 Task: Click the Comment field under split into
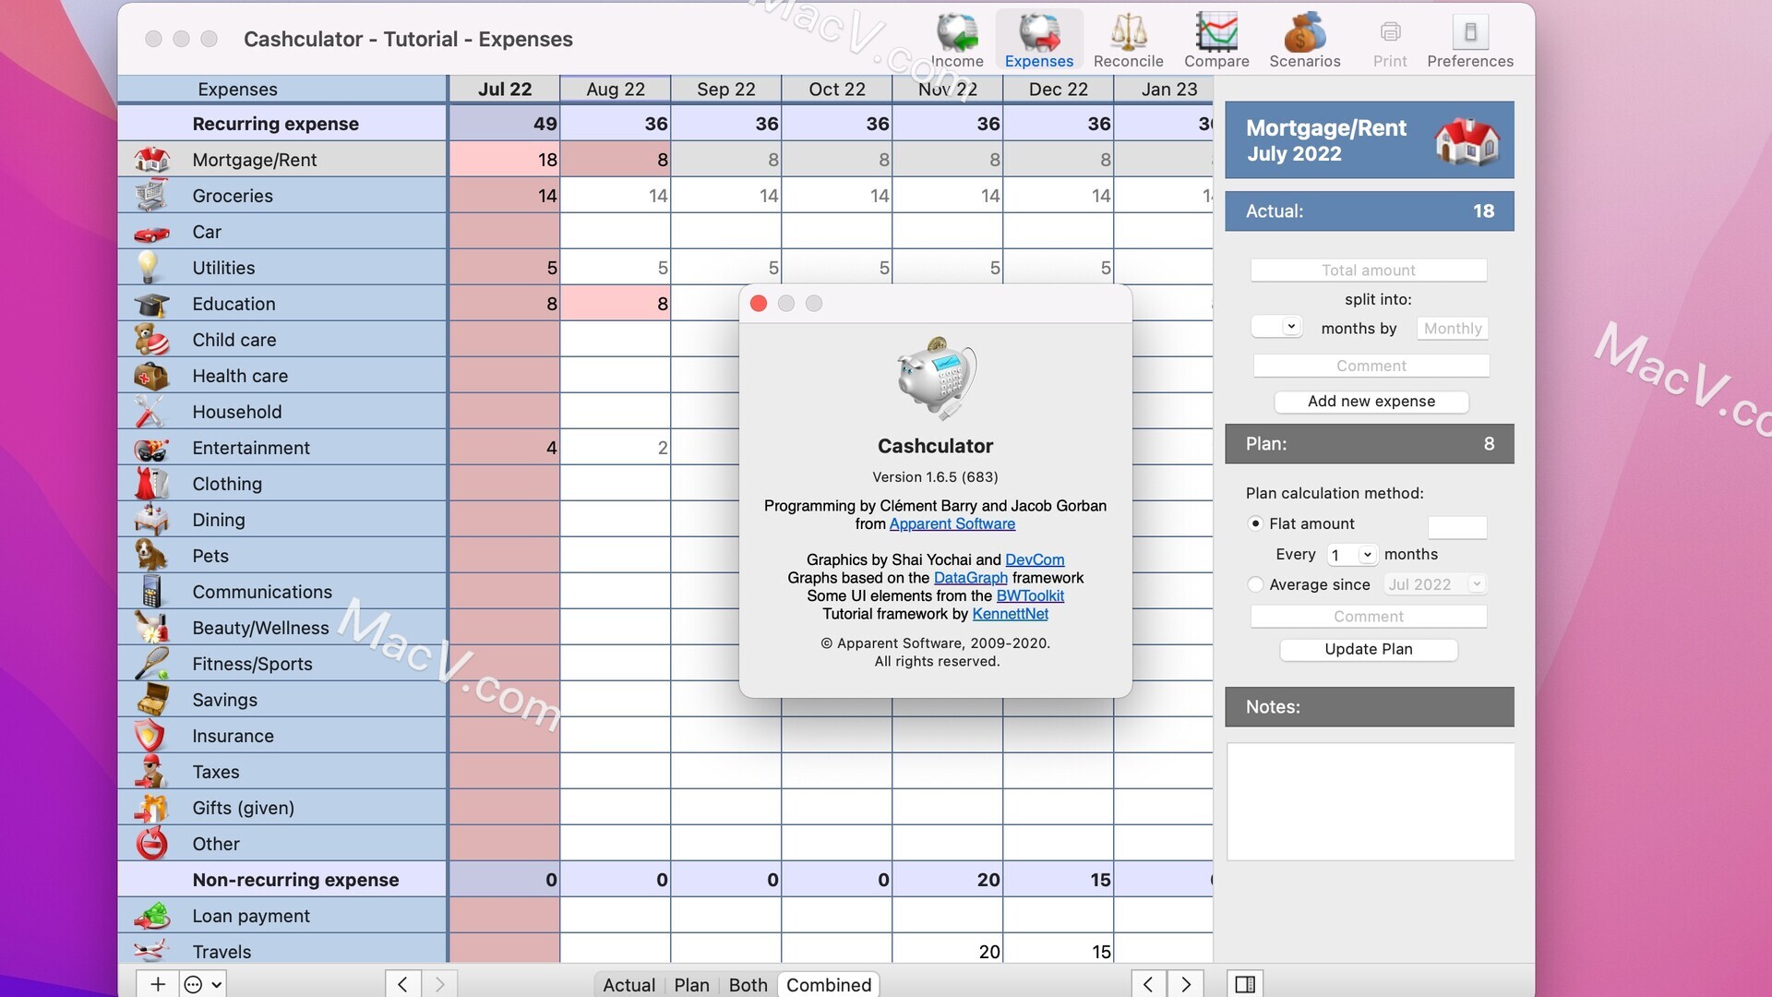1371,366
